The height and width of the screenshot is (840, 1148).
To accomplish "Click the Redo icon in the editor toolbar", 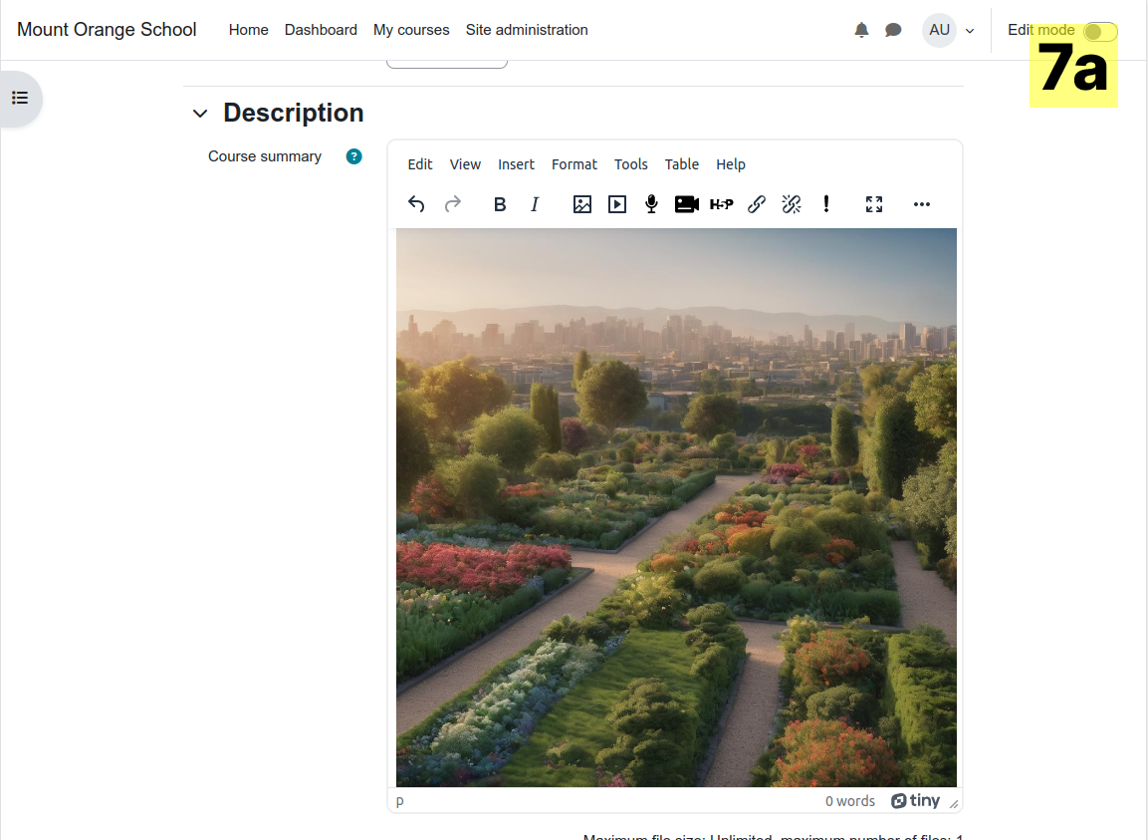I will (x=453, y=203).
